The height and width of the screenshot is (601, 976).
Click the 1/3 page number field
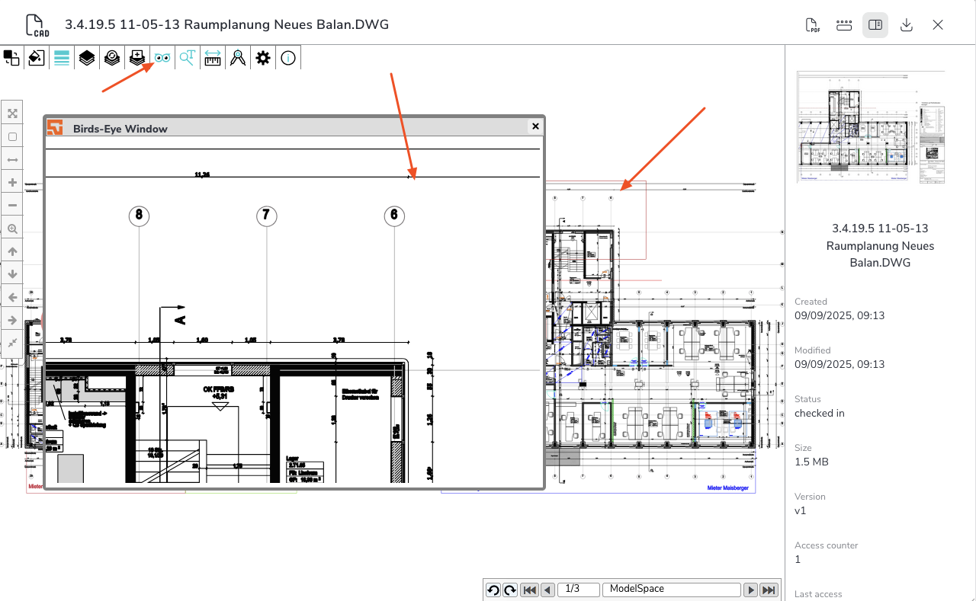[578, 590]
